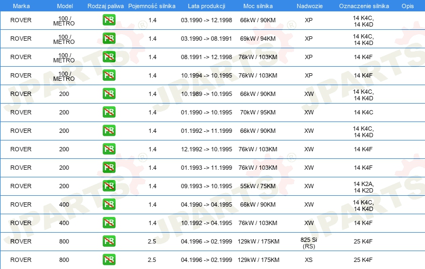Viewport: 425px width, 269px height.
Task: Click the 69kW / 94KM power cell
Action: pyautogui.click(x=258, y=39)
